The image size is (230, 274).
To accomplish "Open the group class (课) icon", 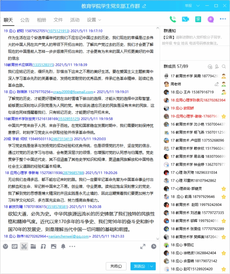I will tap(198, 19).
